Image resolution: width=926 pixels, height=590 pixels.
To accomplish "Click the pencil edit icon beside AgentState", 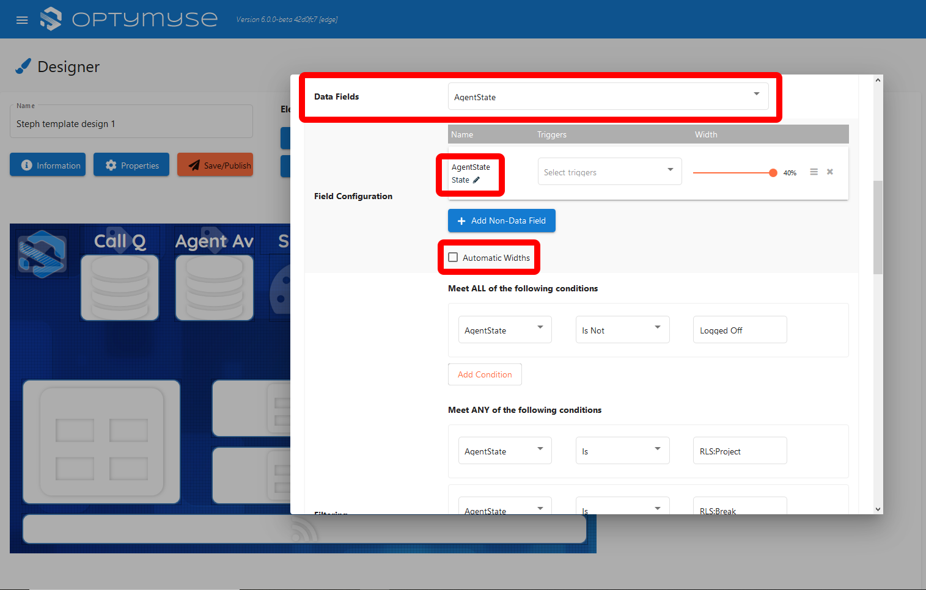I will tap(477, 180).
